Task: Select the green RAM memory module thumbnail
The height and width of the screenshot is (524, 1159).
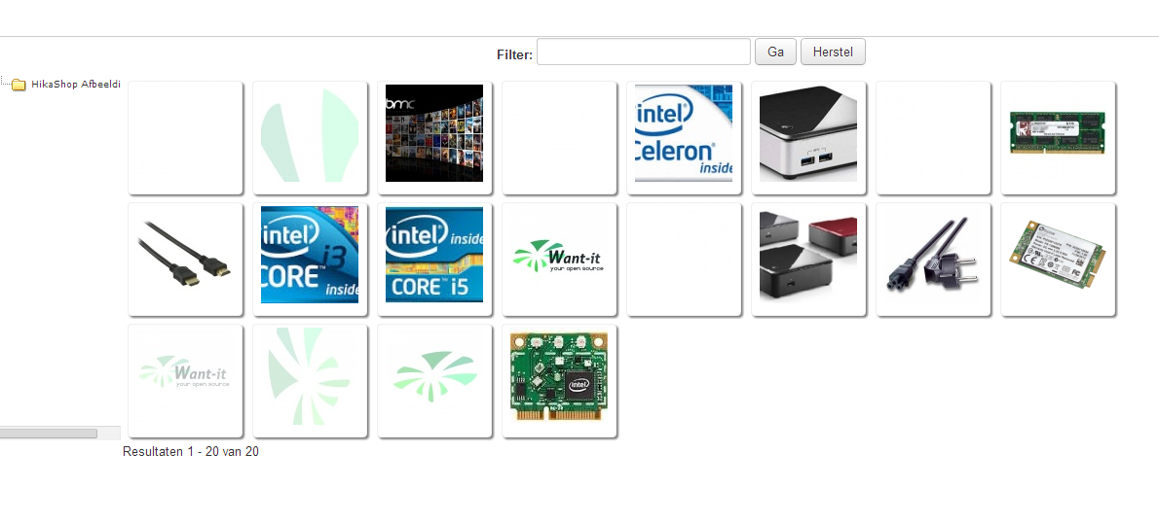Action: click(1058, 137)
